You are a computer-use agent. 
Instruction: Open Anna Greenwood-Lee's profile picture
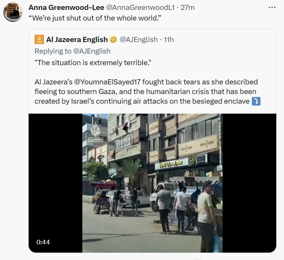(13, 12)
